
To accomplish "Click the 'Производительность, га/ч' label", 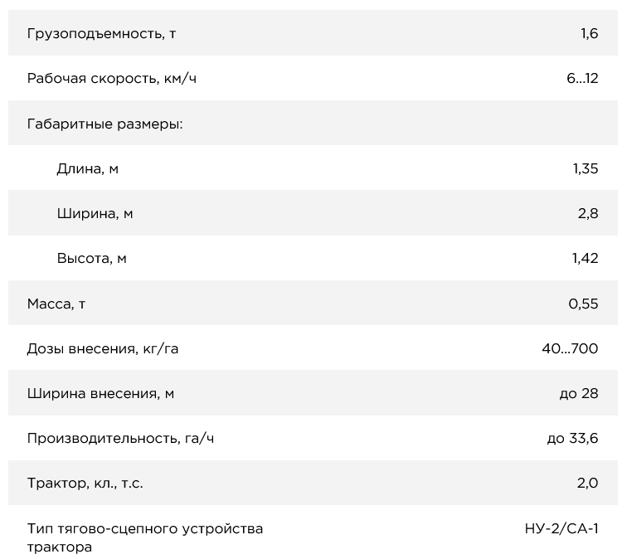I will point(120,438).
